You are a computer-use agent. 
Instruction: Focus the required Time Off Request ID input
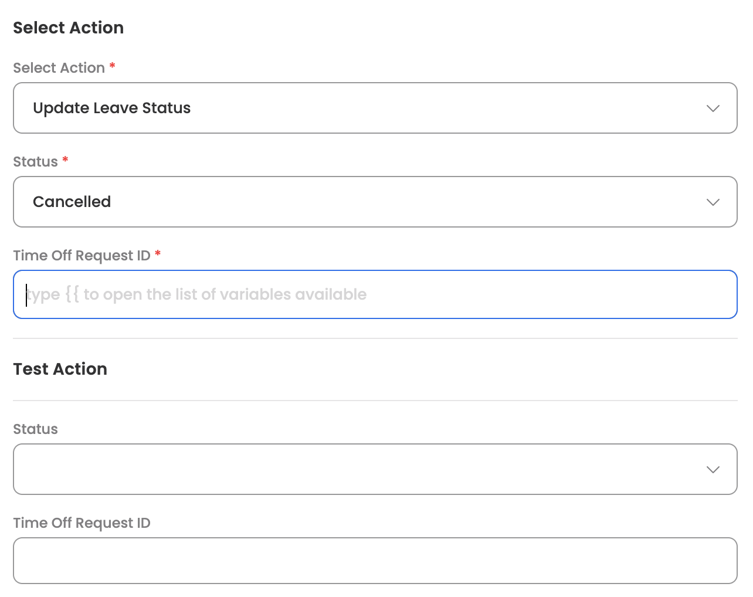coord(375,294)
